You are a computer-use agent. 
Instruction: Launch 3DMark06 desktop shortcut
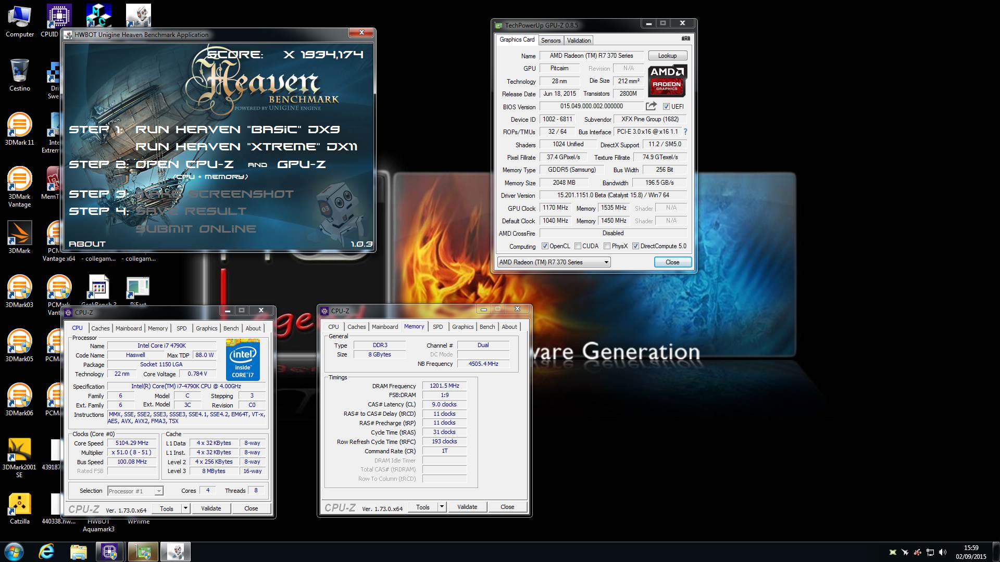click(20, 400)
